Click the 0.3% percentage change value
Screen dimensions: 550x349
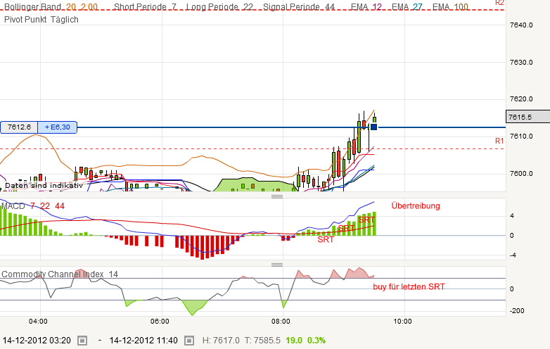pyautogui.click(x=316, y=341)
